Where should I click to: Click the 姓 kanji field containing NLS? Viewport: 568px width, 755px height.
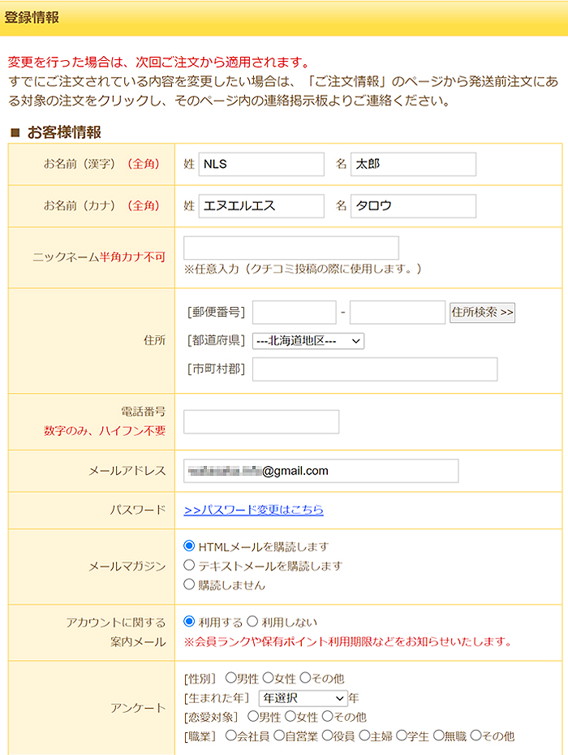(x=261, y=164)
